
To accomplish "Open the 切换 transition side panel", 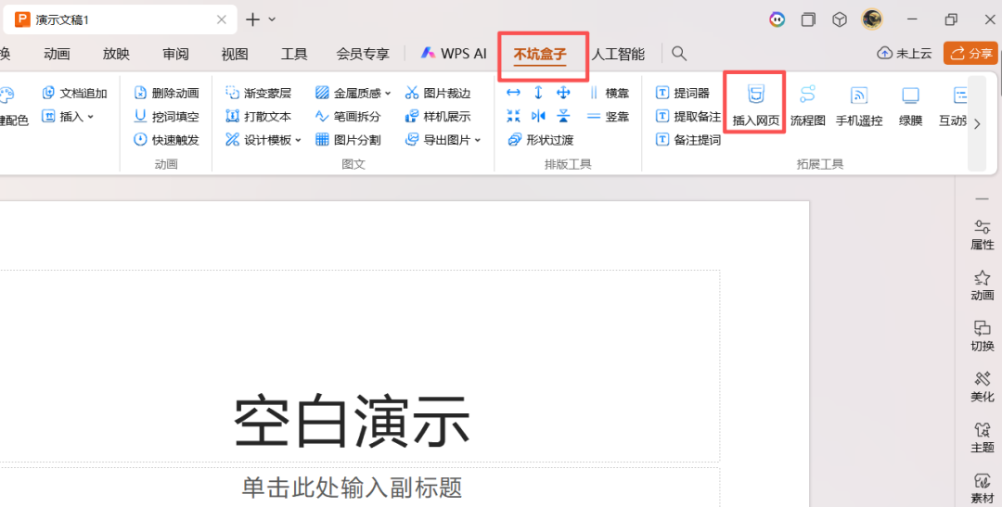I will [983, 336].
